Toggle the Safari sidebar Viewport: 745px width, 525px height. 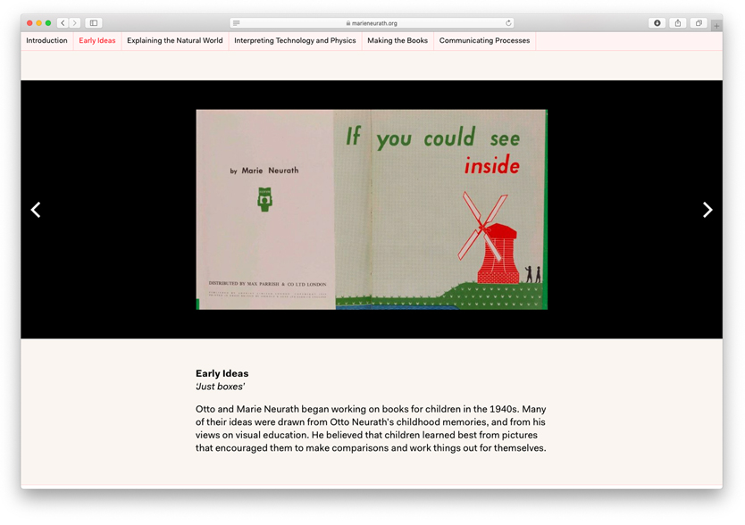(x=94, y=23)
